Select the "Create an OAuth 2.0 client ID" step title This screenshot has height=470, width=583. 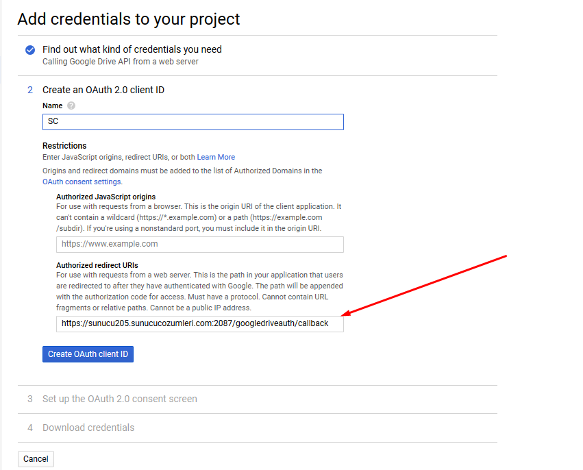(x=103, y=90)
